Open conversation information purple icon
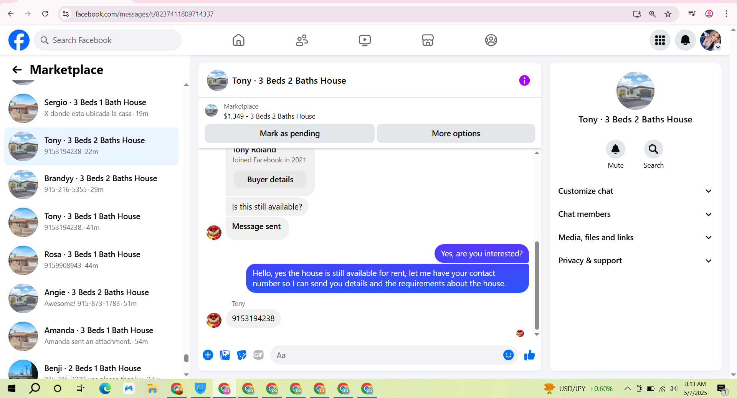This screenshot has width=737, height=398. click(x=524, y=80)
